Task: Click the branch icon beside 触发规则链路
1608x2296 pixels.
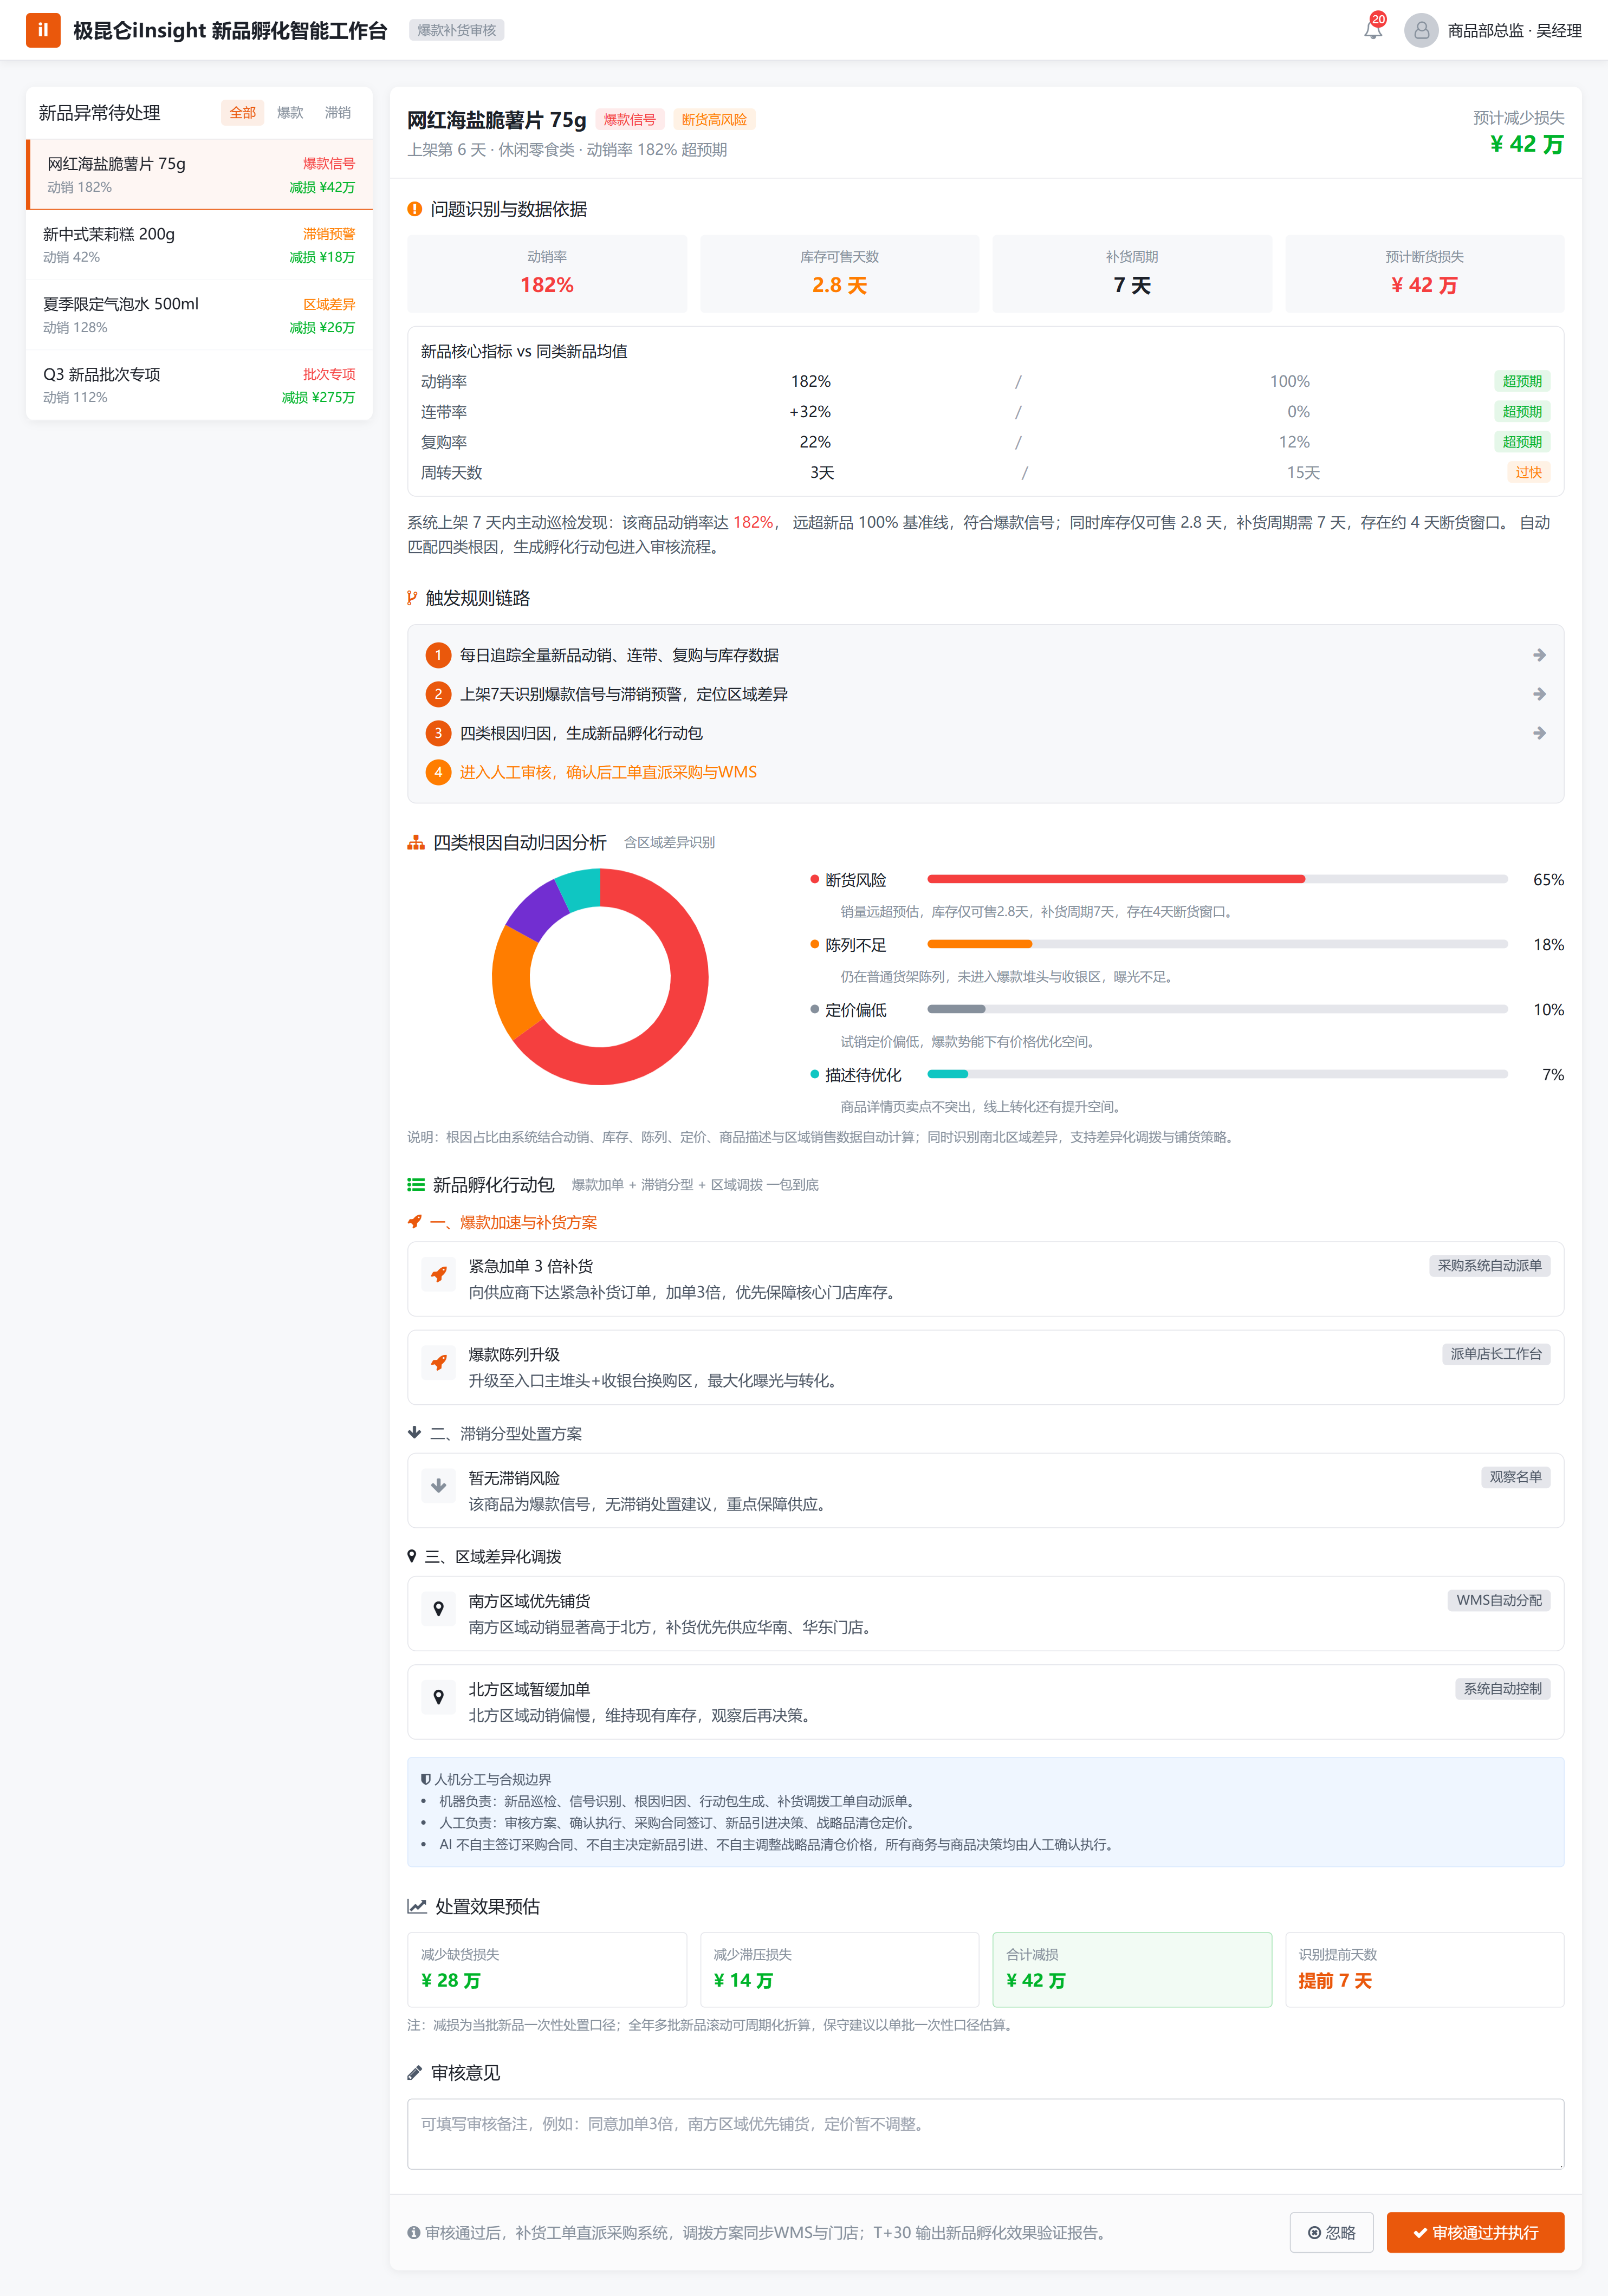Action: click(x=412, y=598)
